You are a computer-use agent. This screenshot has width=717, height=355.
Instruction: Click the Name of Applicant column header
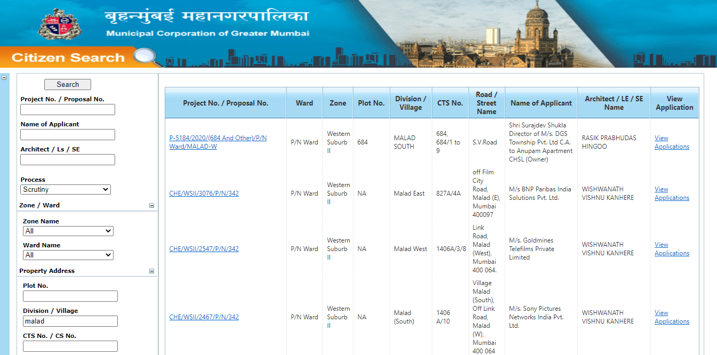tap(541, 103)
